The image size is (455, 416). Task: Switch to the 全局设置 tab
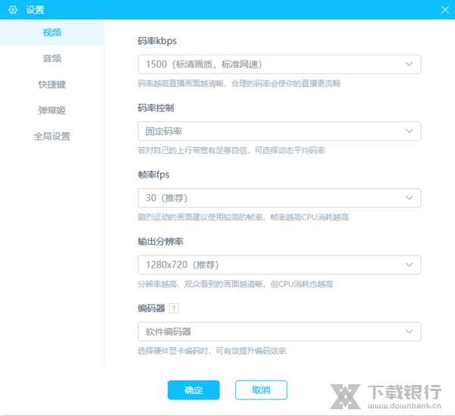pos(52,136)
